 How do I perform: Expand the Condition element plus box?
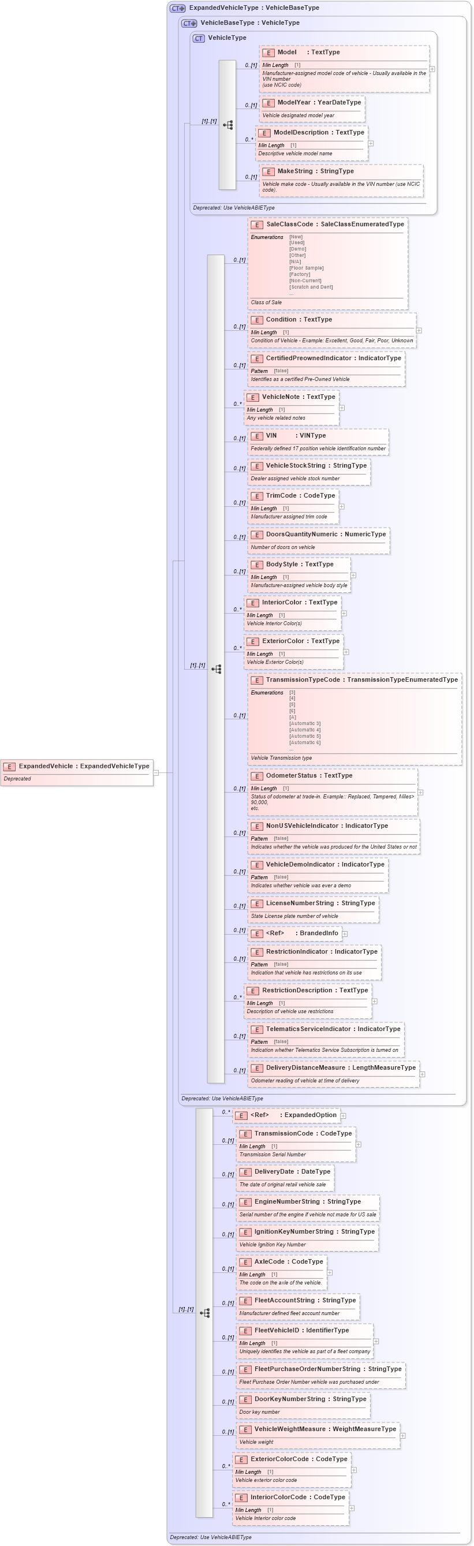[x=419, y=330]
